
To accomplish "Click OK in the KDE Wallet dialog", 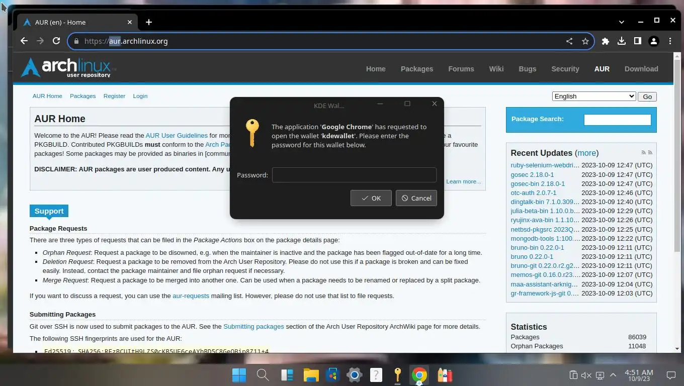I will [371, 198].
